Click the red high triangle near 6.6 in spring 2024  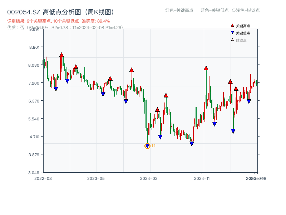166,95
